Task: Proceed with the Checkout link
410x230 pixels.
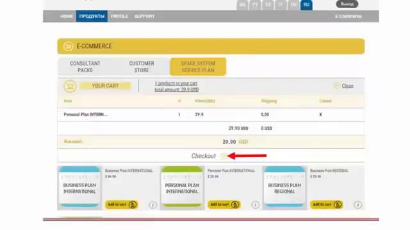Action: coord(204,156)
